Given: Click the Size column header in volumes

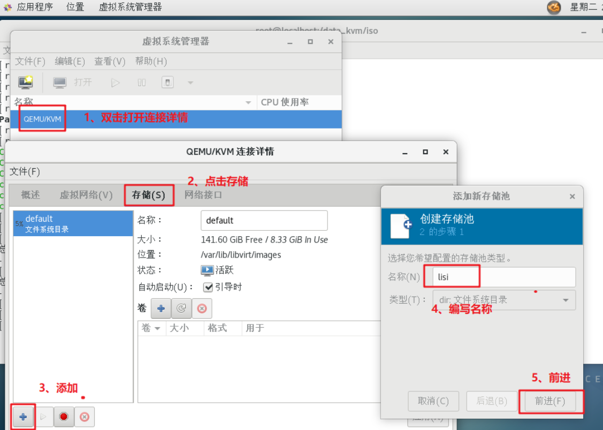Looking at the screenshot, I should tap(185, 328).
